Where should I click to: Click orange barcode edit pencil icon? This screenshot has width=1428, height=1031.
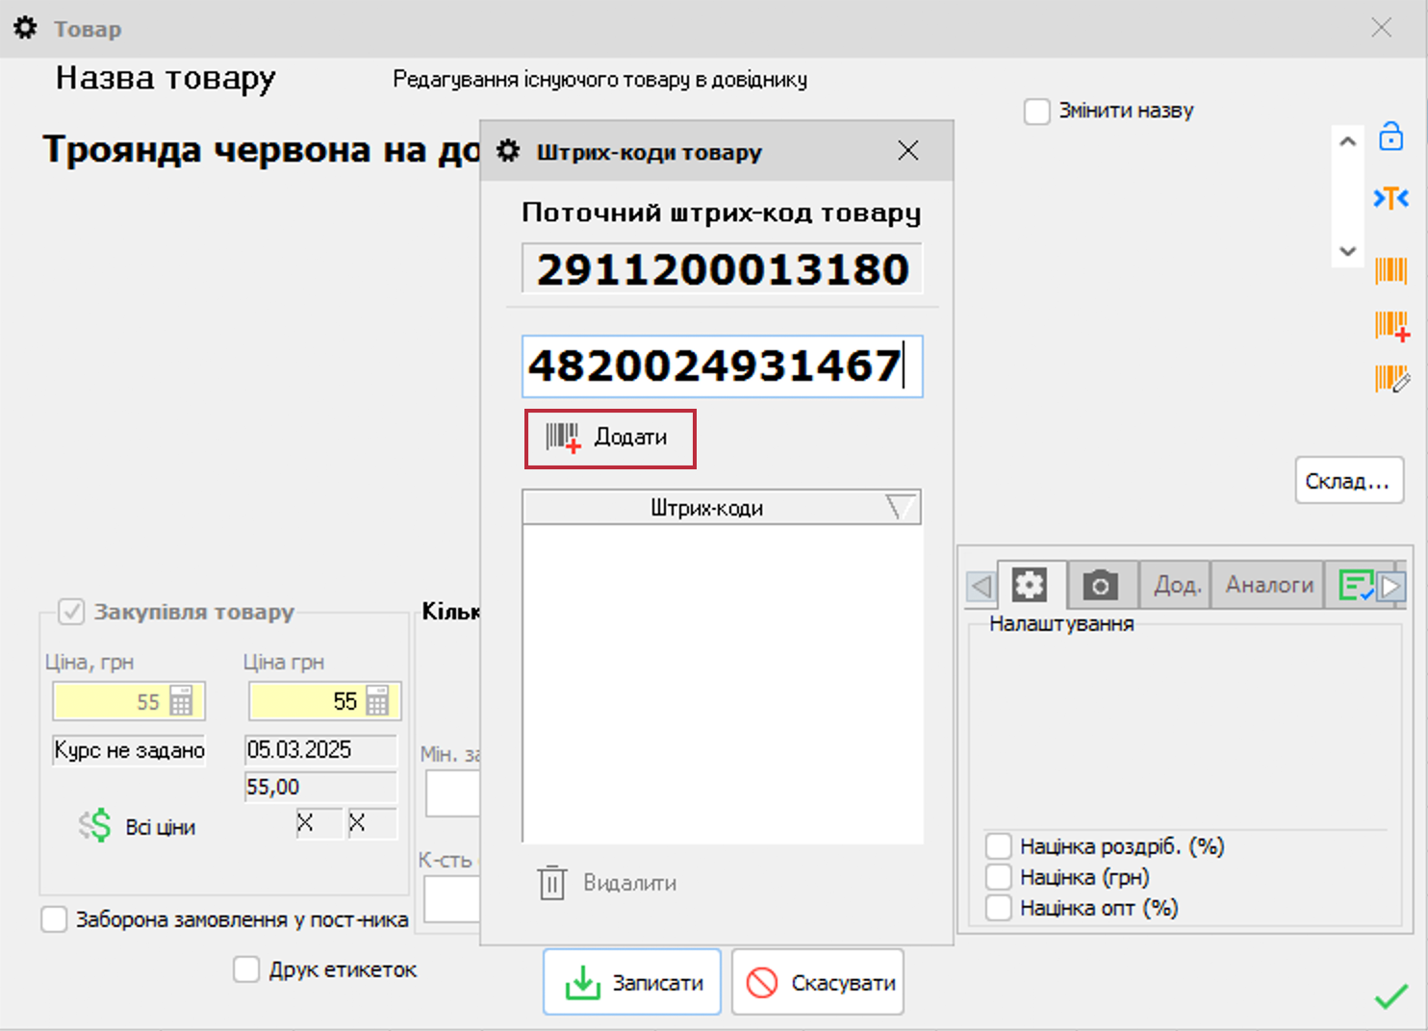pos(1391,379)
